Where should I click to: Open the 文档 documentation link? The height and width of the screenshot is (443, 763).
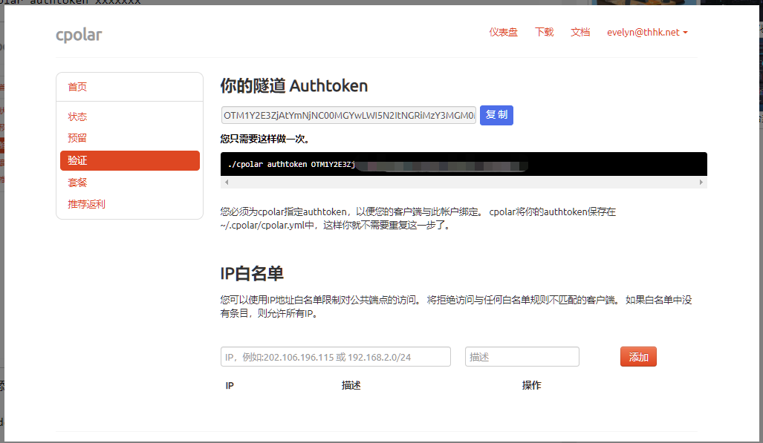(x=580, y=33)
